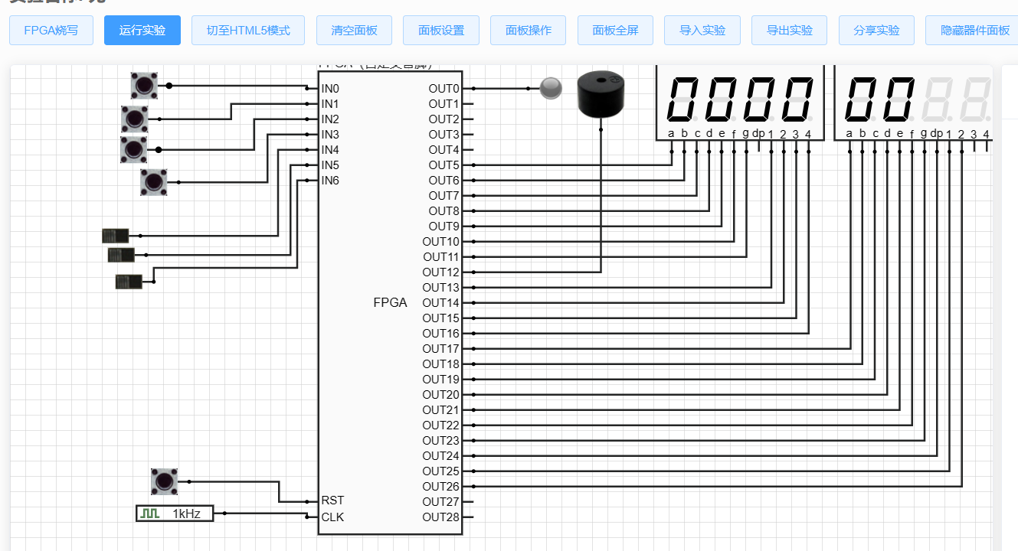1018x551 pixels.
Task: Click the OUT13 pin label
Action: [441, 288]
